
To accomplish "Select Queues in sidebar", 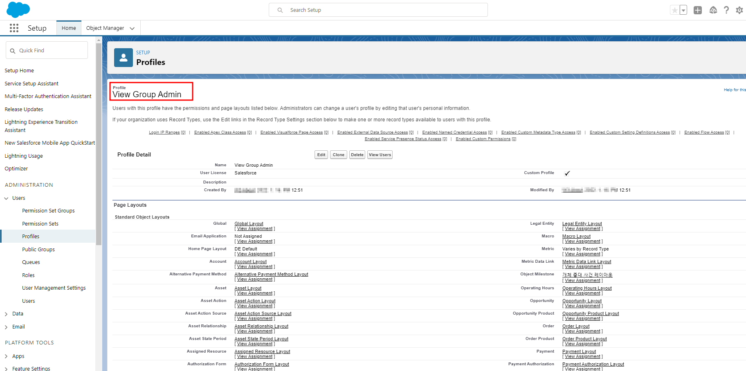I will 31,262.
